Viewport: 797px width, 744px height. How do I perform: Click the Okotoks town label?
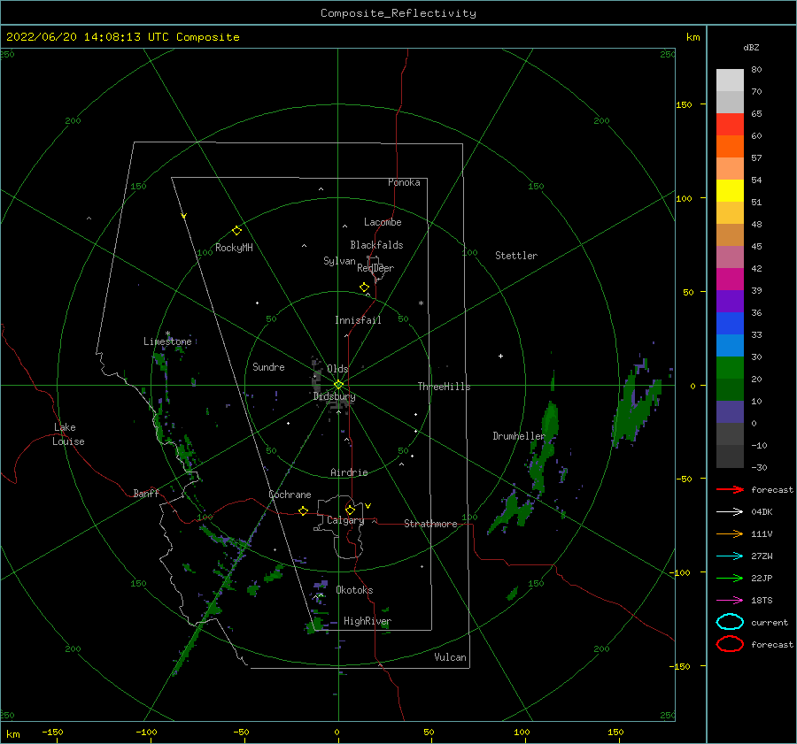pos(354,590)
